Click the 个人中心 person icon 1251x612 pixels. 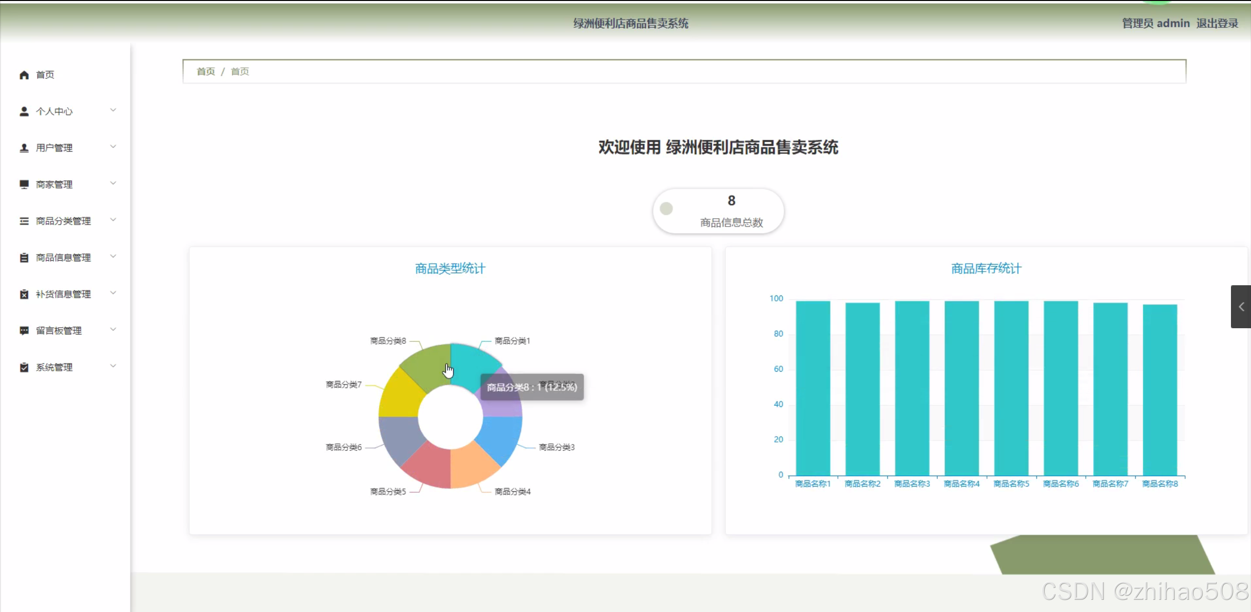[24, 111]
